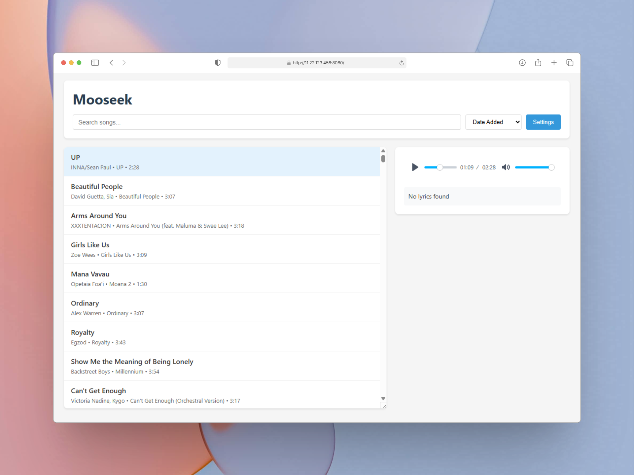Go forward with the browser forward arrow

pos(124,63)
